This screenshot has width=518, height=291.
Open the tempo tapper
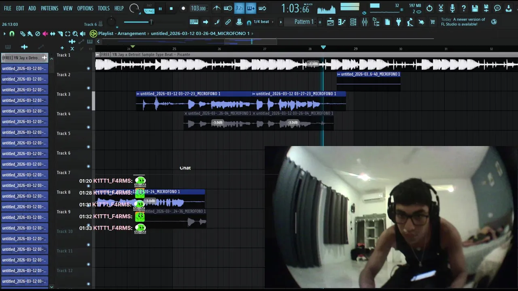point(410,22)
